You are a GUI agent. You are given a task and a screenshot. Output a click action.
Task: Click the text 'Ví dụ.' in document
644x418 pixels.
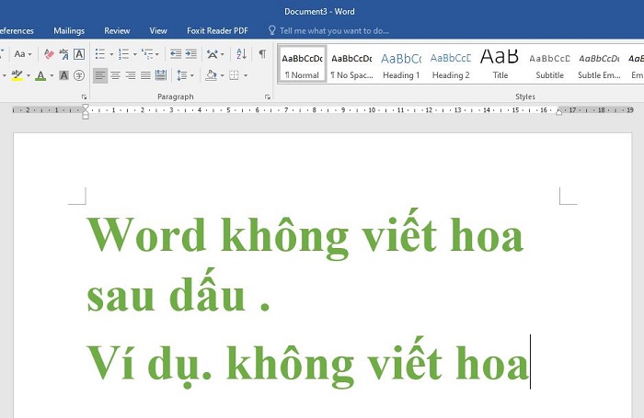[149, 365]
